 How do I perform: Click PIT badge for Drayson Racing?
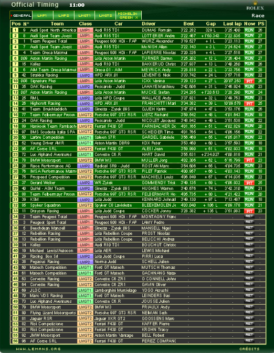coord(249,211)
